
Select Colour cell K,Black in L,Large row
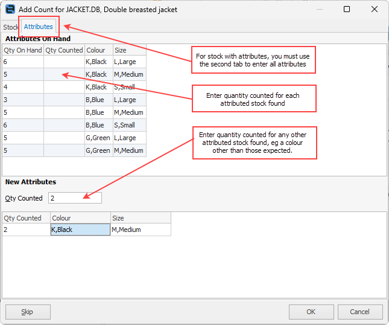pos(99,62)
